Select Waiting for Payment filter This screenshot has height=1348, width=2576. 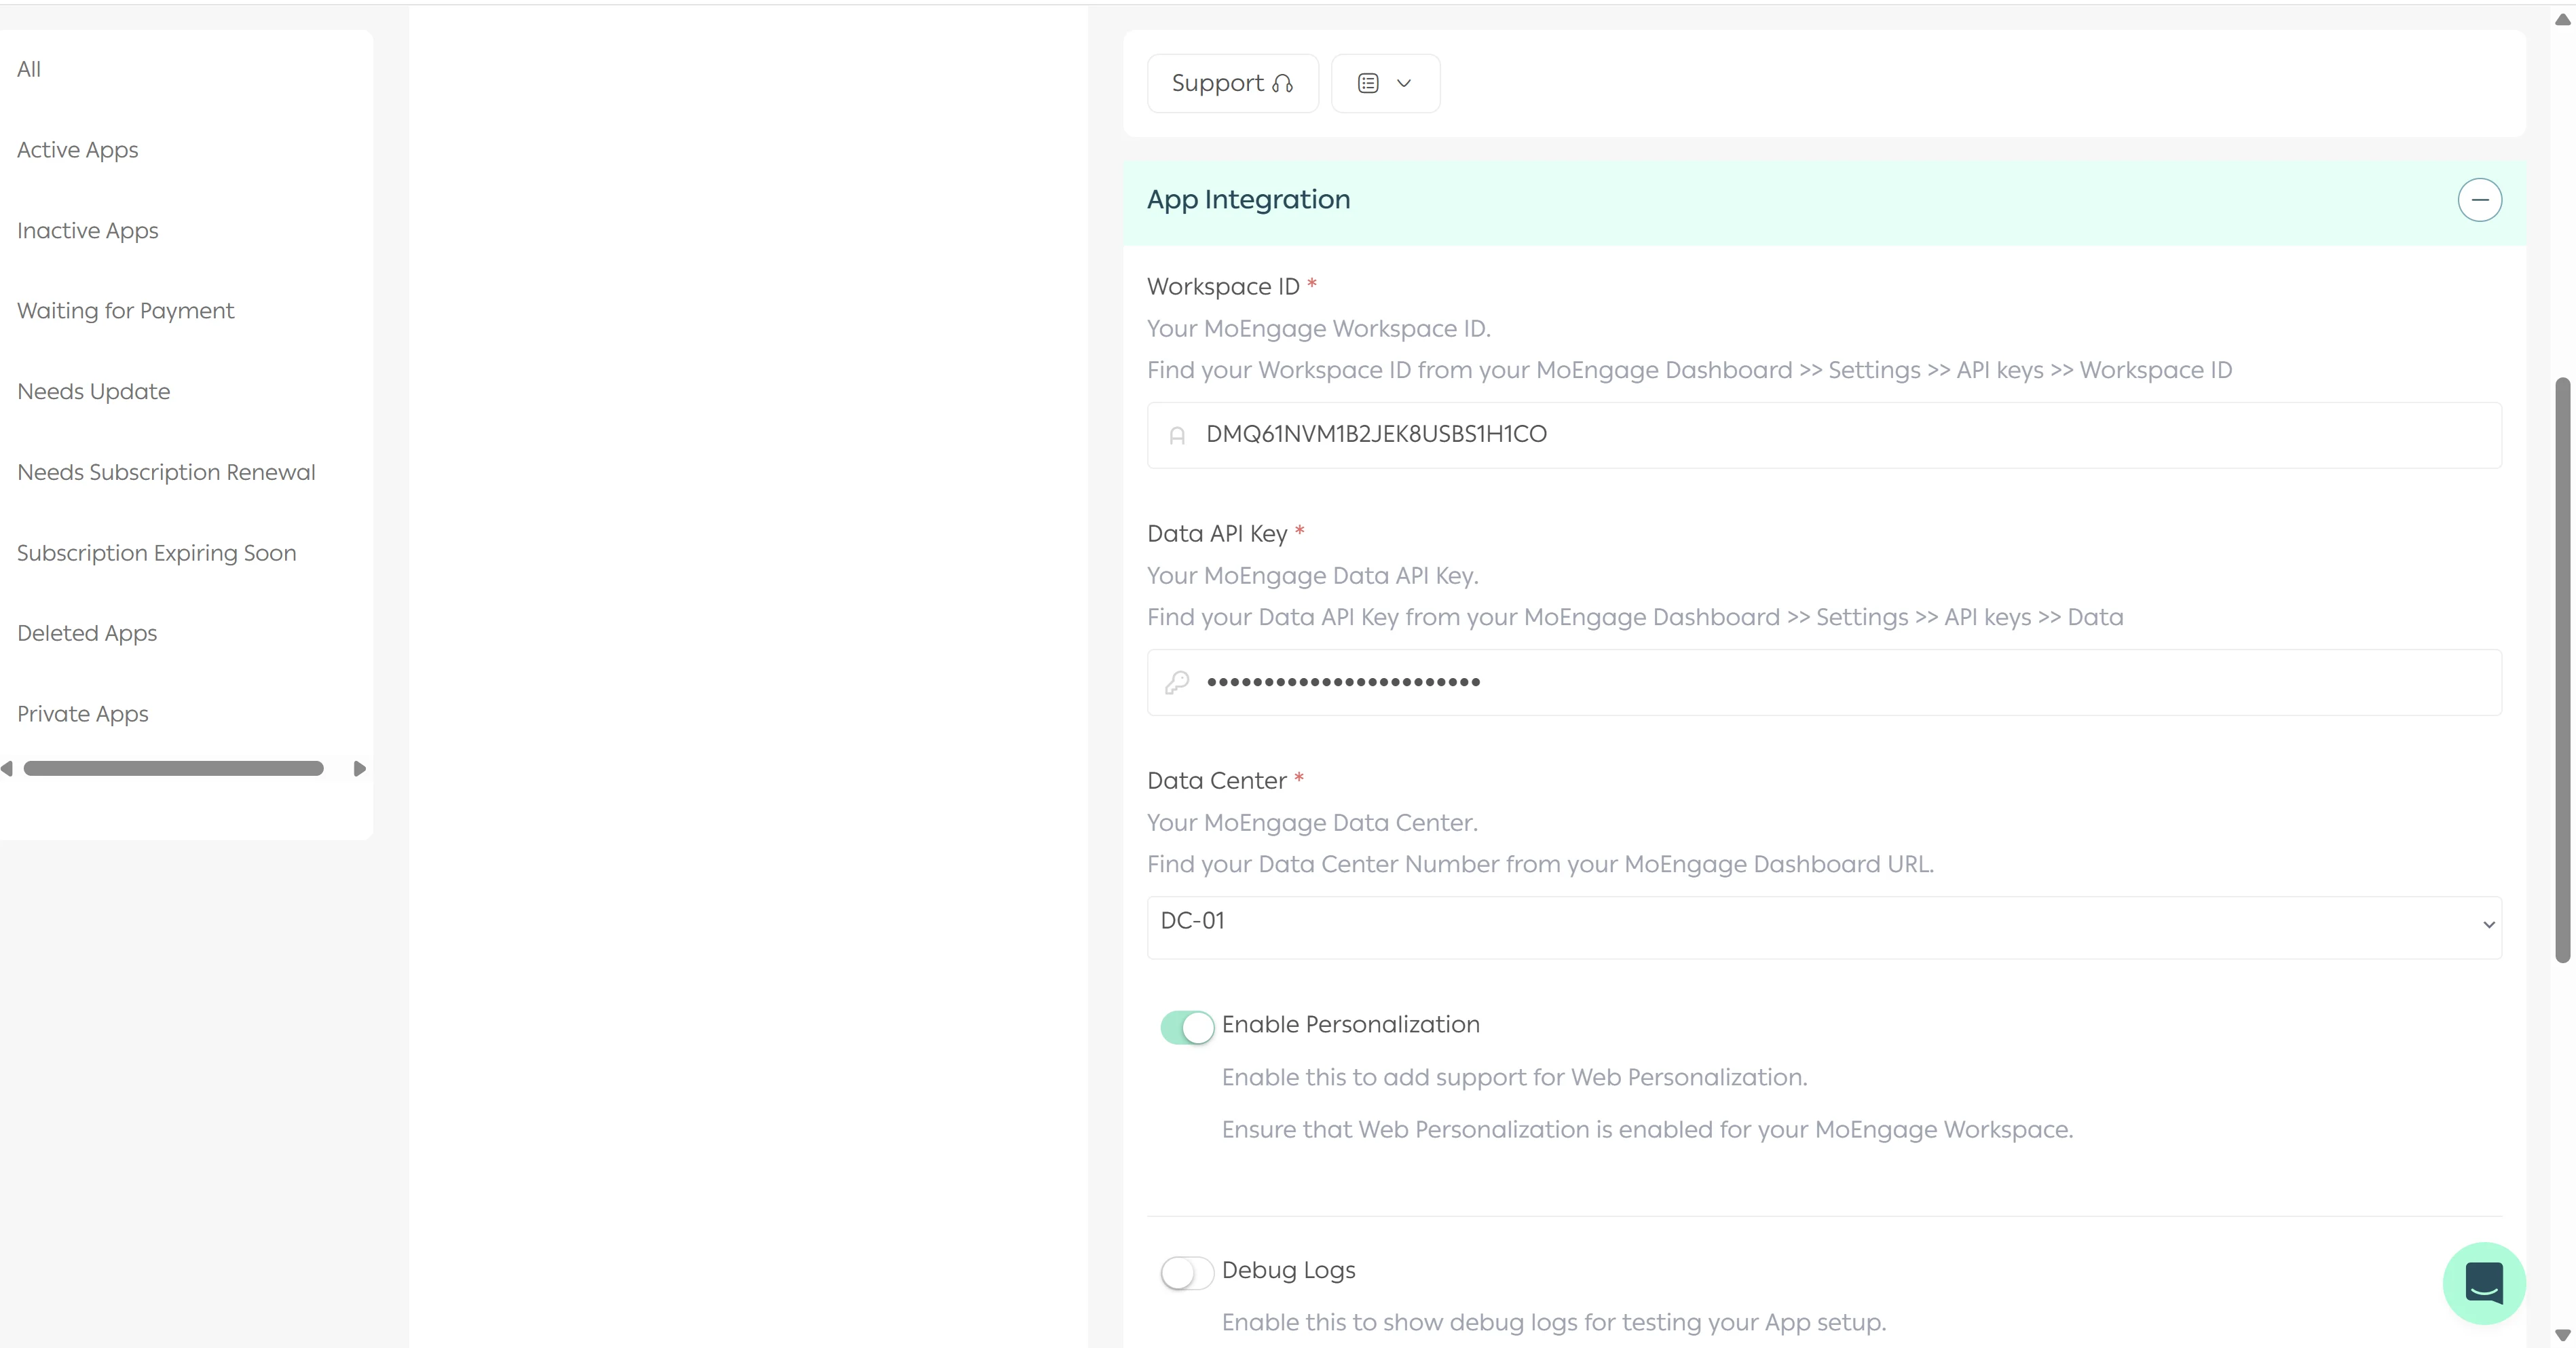pos(126,311)
